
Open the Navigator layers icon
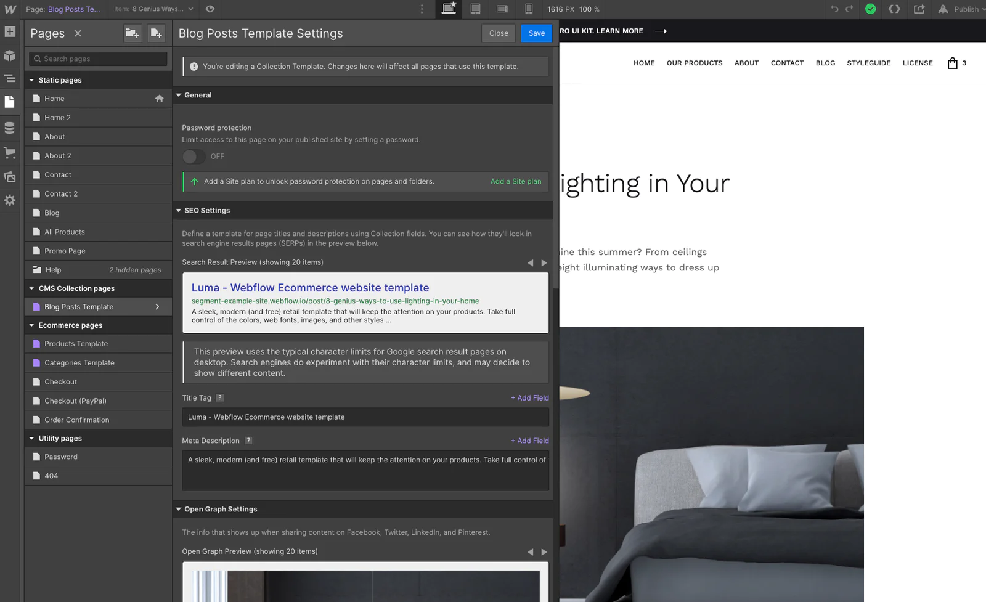point(10,78)
